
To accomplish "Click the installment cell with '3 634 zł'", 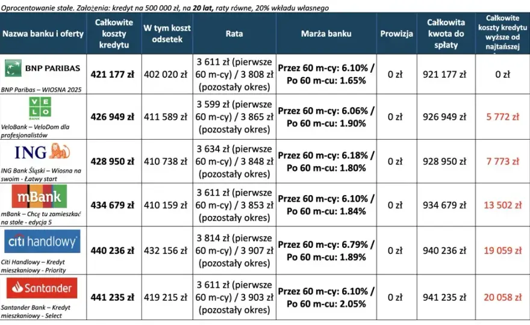I will point(234,161).
